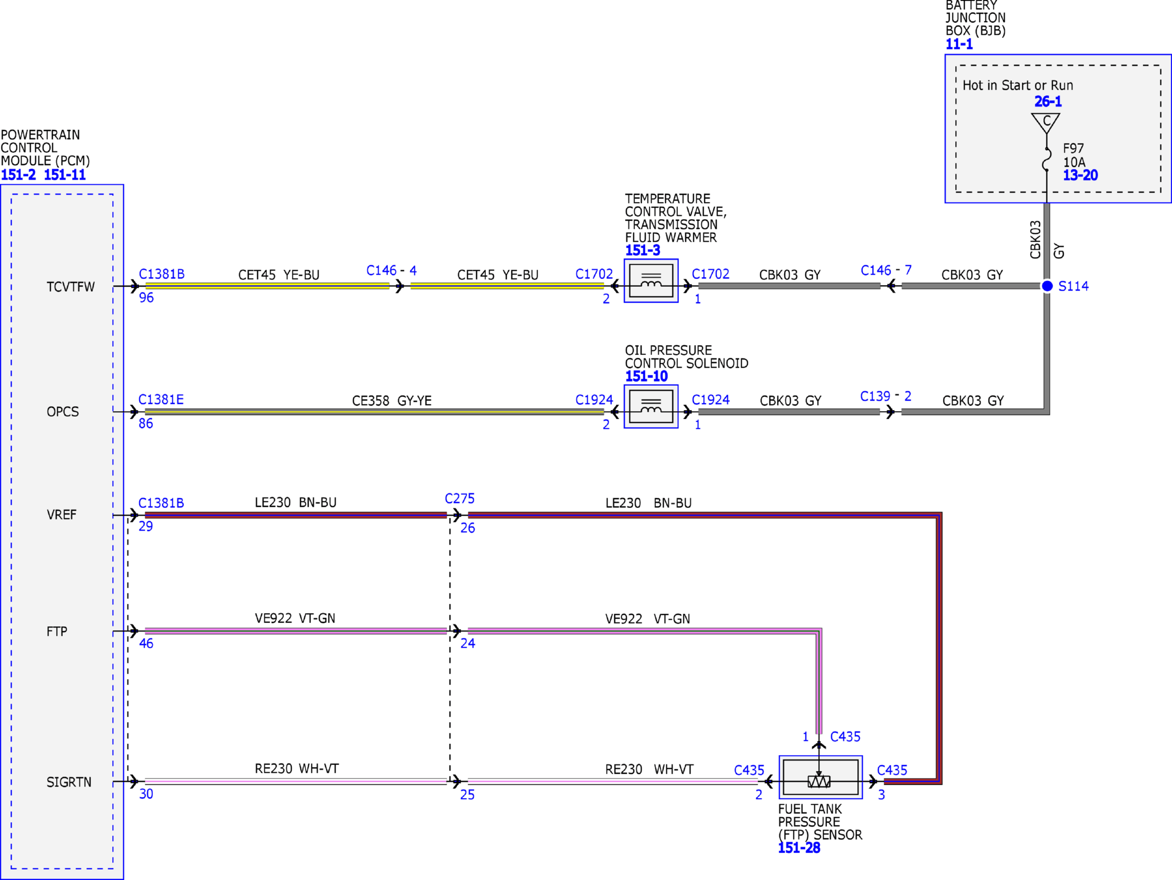1172x880 pixels.
Task: Click the S114 splice label
Action: [x=1074, y=286]
